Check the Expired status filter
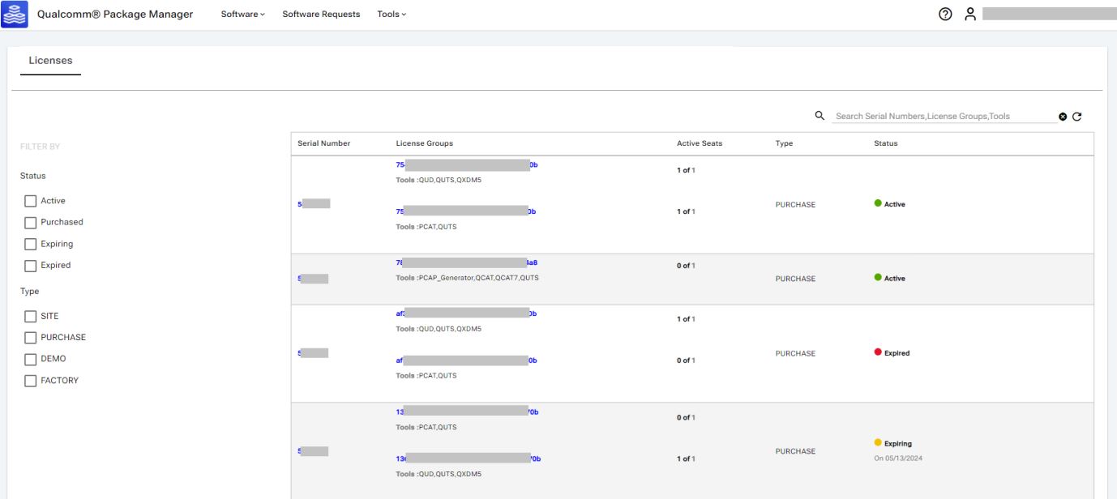Screen dimensions: 1117x499 point(31,266)
